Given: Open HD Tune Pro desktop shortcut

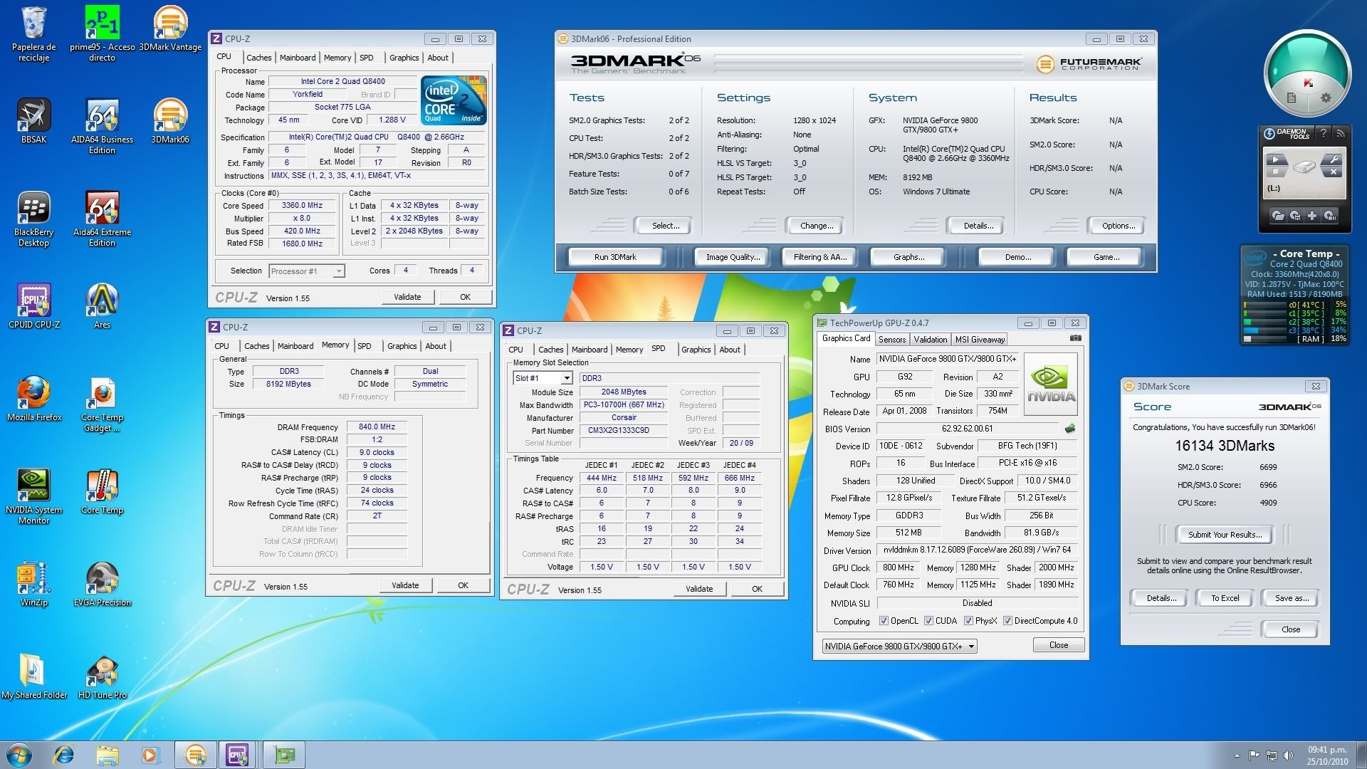Looking at the screenshot, I should (102, 676).
